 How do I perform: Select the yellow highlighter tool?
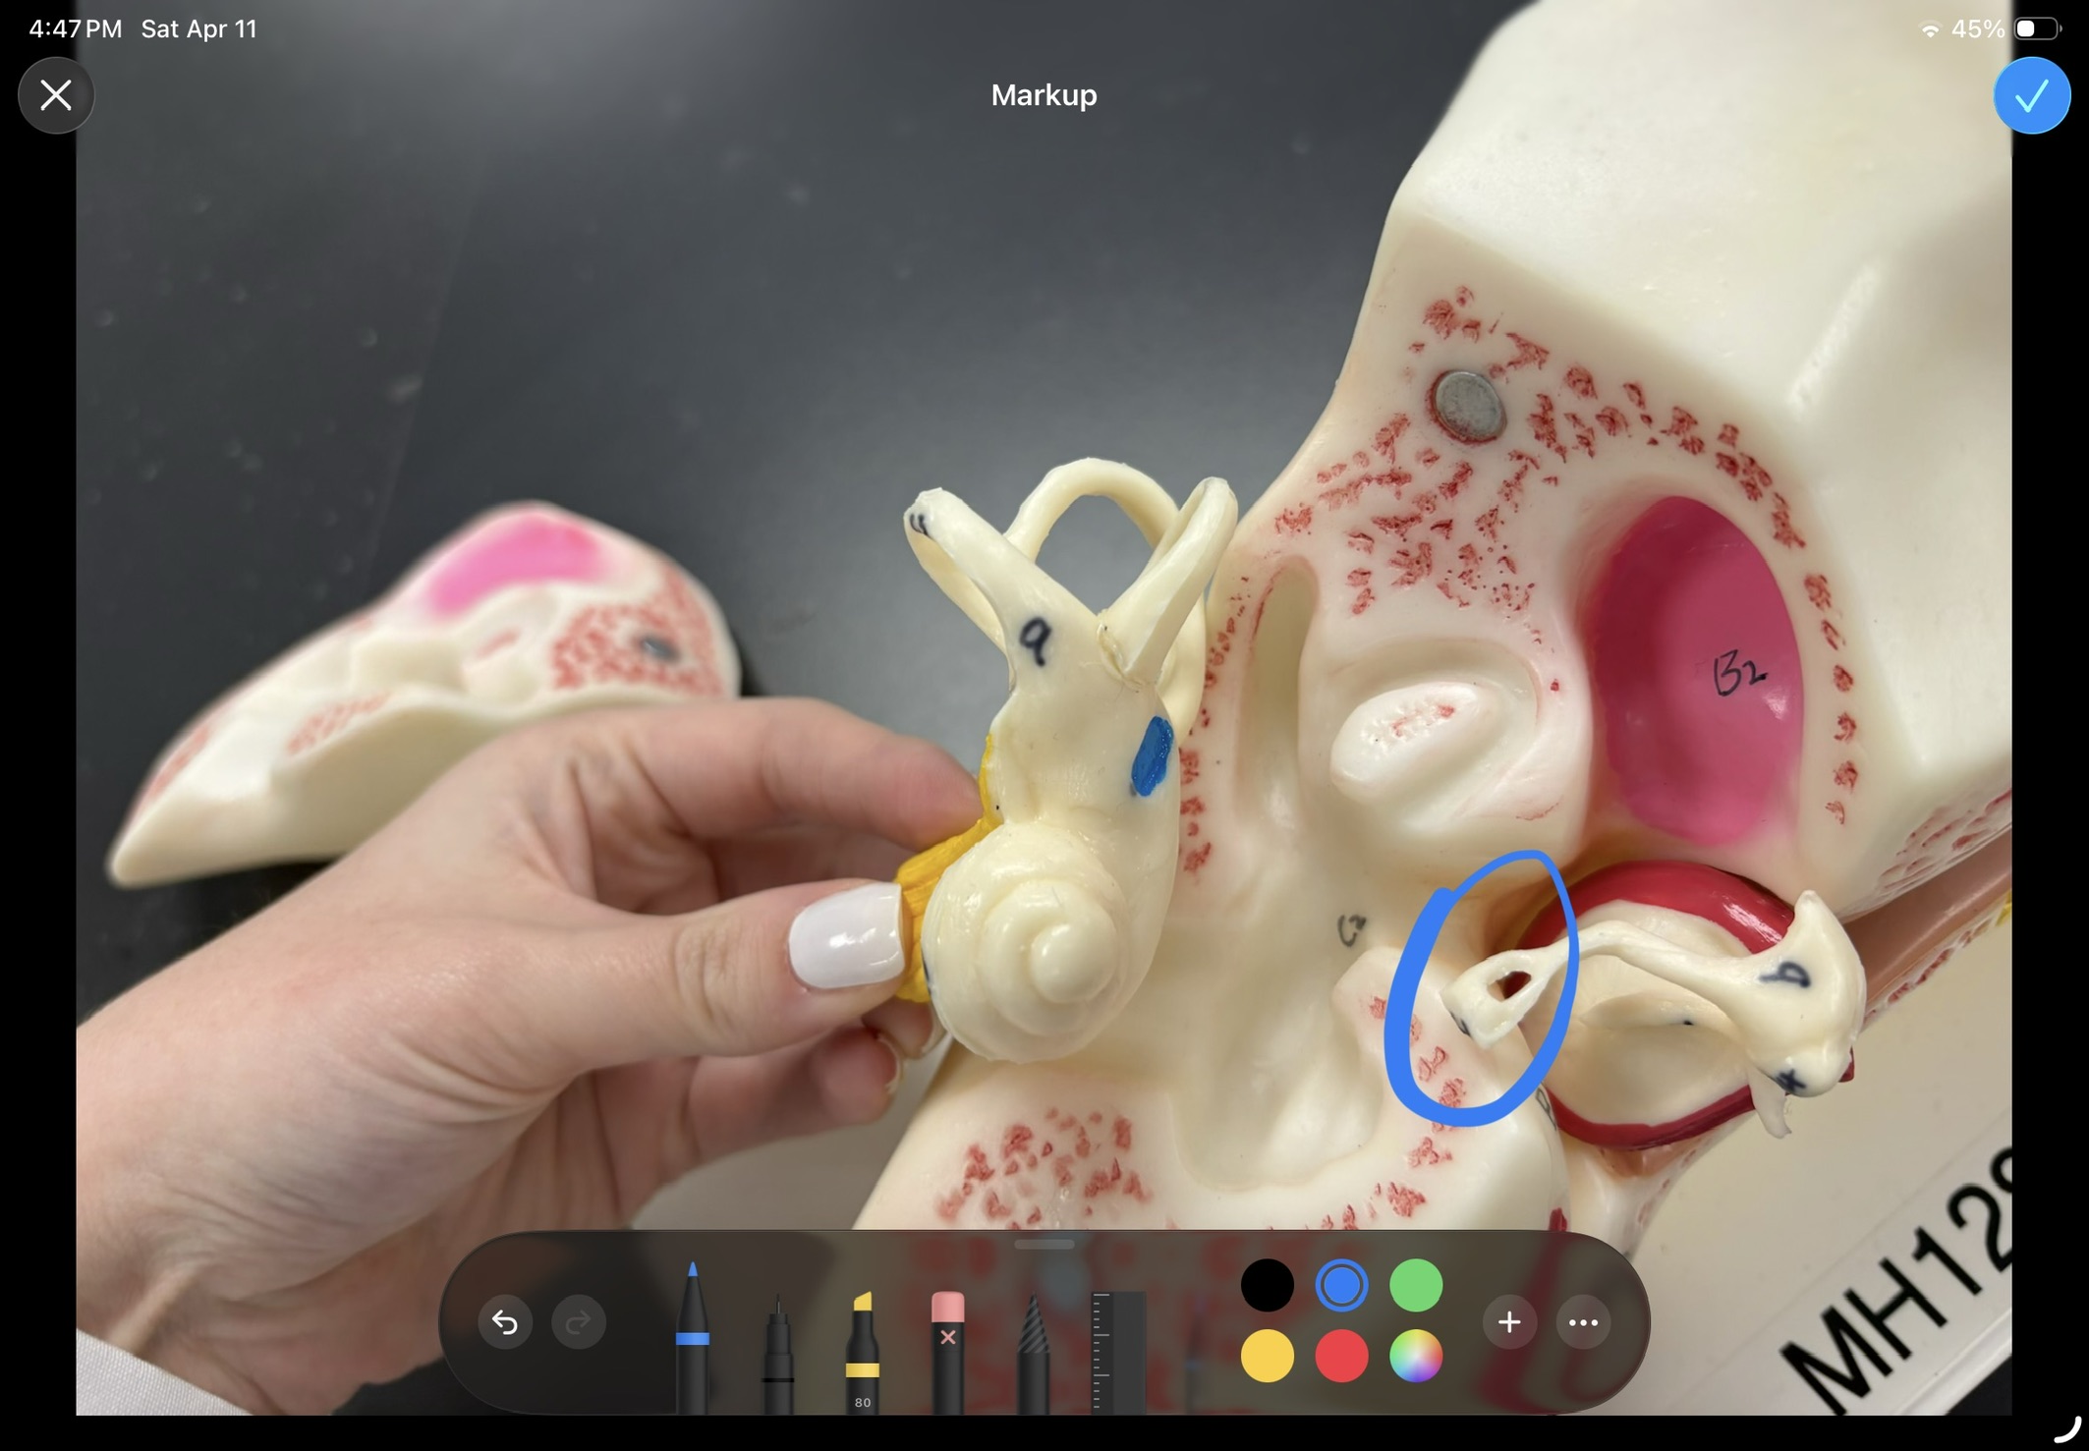(x=862, y=1351)
